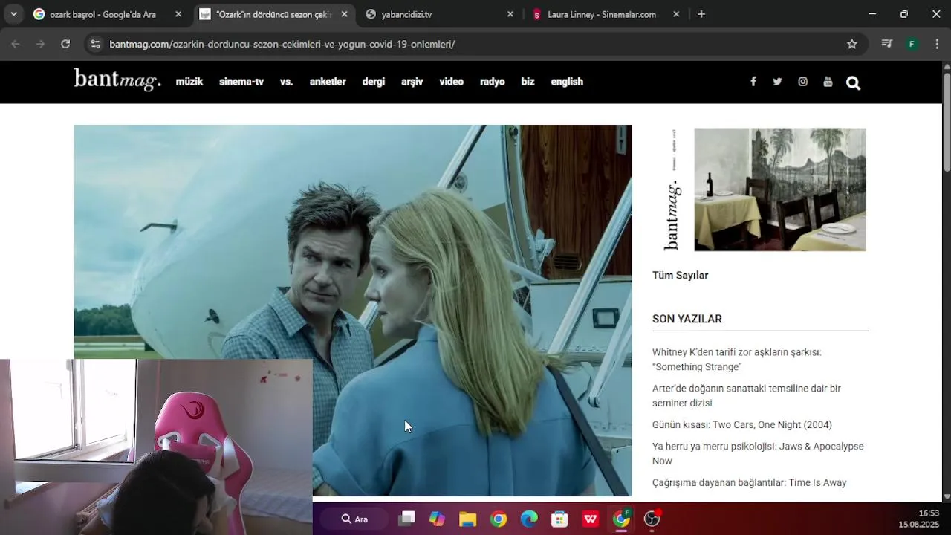Viewport: 951px width, 535px height.
Task: Reload the current page
Action: [x=65, y=44]
